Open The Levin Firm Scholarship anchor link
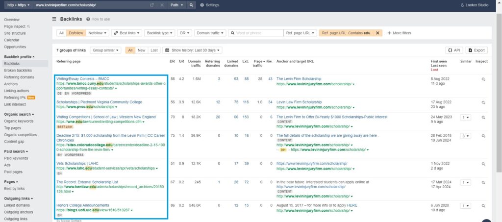This screenshot has width=502, height=222. click(299, 79)
